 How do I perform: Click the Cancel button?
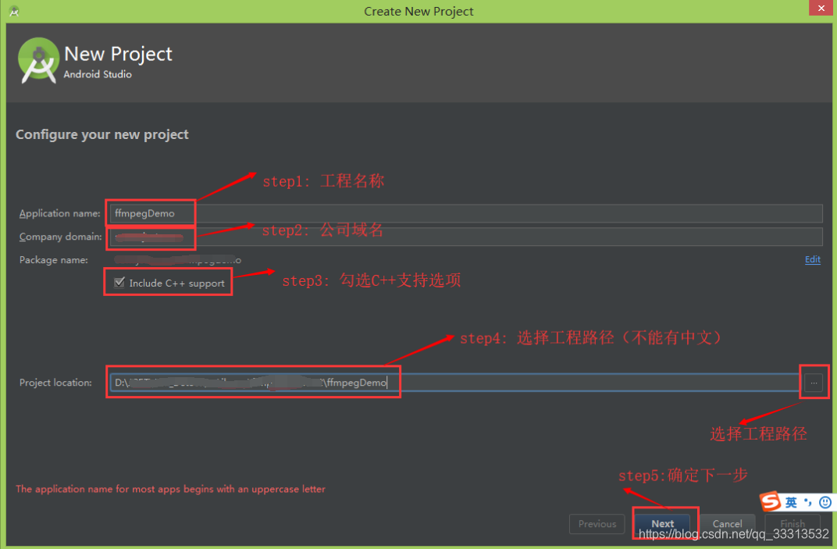tap(727, 523)
